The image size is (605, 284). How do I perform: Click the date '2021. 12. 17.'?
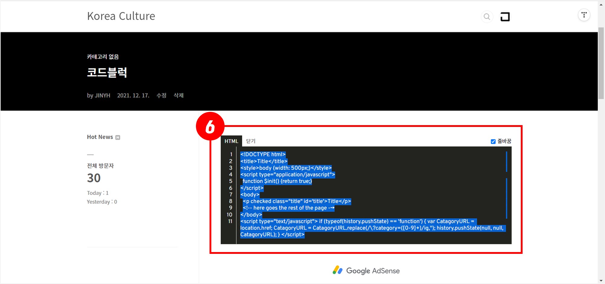(133, 95)
